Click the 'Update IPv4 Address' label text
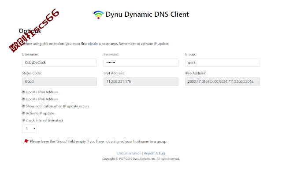282x176 pixels. [42, 92]
